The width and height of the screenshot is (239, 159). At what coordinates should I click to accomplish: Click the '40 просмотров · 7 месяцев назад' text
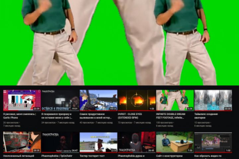[x=96, y=123]
